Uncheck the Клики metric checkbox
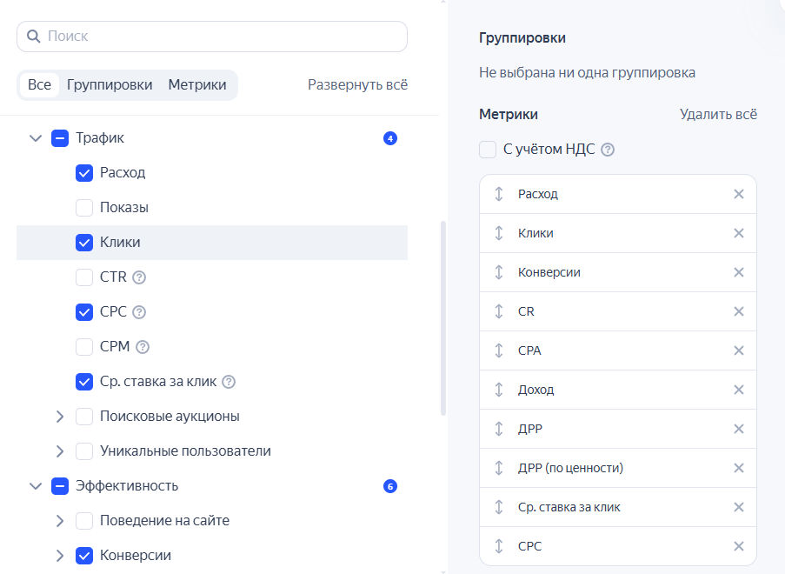785x574 pixels. pos(84,243)
